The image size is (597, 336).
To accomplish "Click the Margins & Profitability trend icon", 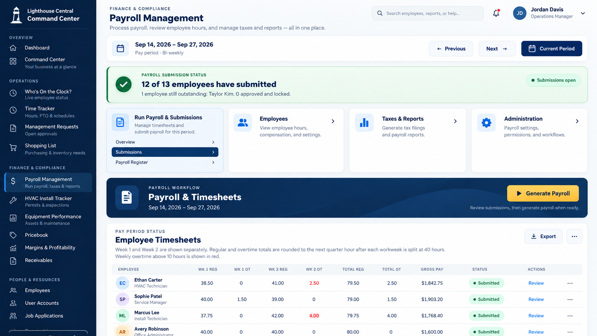I will [13, 248].
